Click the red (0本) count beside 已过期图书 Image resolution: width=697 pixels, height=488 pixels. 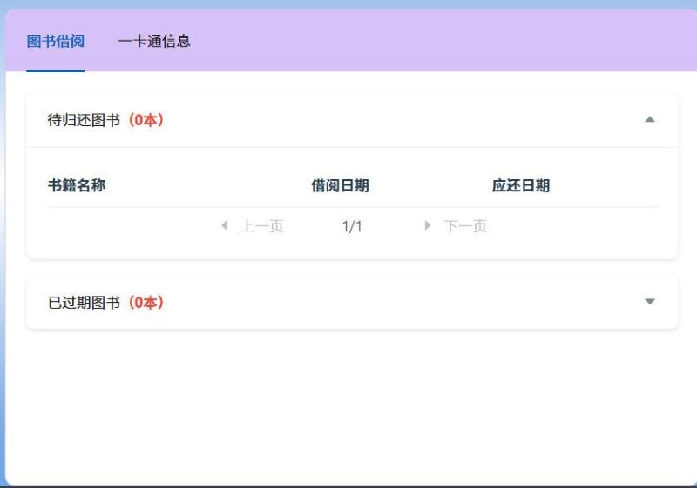tap(145, 303)
